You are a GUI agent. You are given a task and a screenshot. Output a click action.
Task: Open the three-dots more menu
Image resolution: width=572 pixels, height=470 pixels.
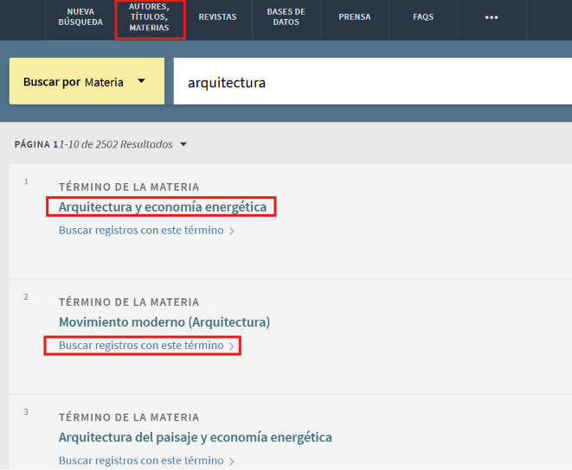point(492,17)
